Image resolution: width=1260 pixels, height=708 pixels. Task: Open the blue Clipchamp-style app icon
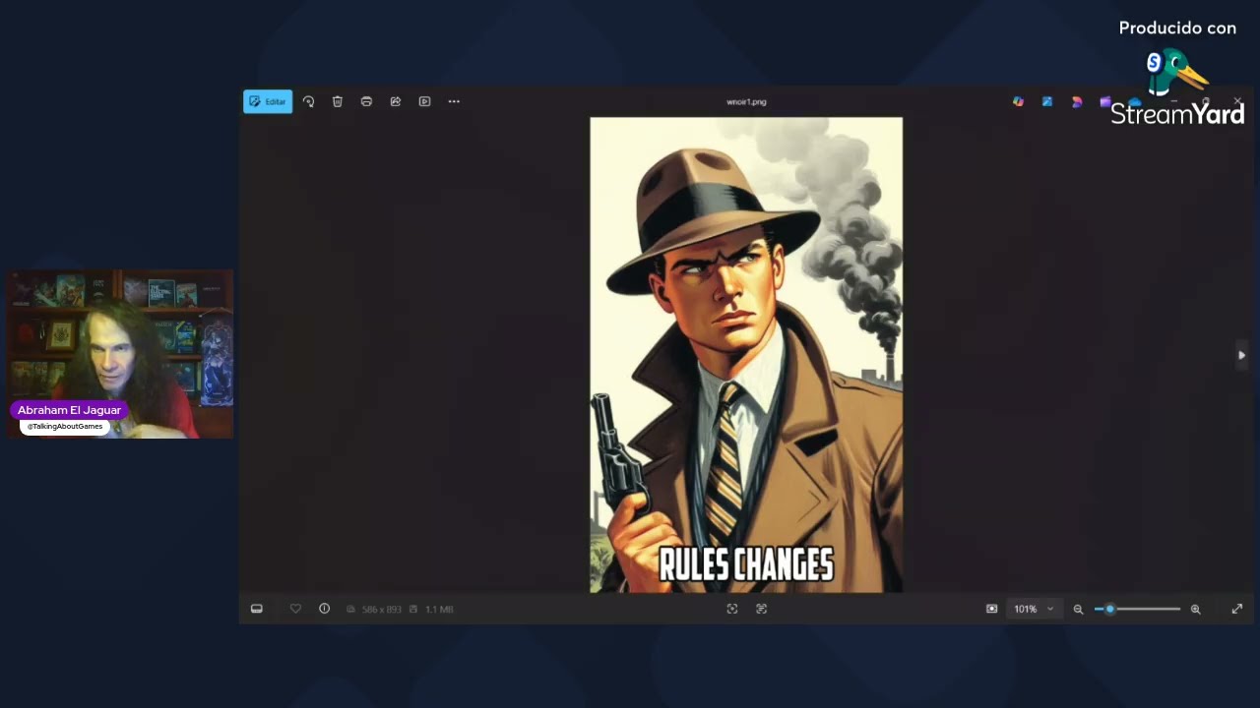click(1047, 101)
